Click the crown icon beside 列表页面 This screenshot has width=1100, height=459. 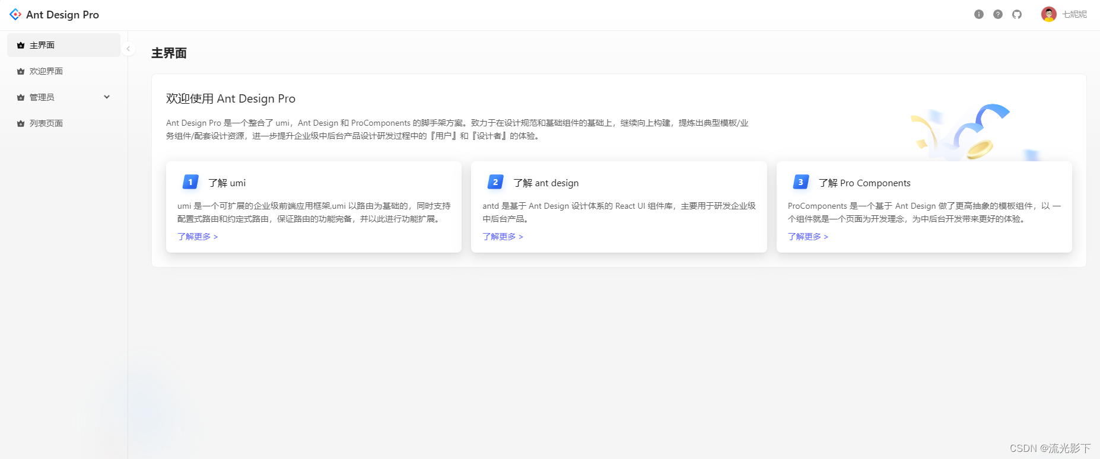coord(21,123)
